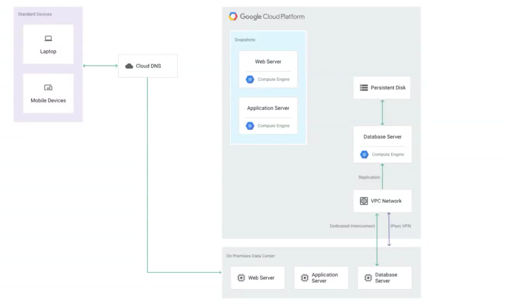Viewport: 505px width, 305px height.
Task: Select "Web Server" title in Snapshots group
Action: [x=268, y=62]
